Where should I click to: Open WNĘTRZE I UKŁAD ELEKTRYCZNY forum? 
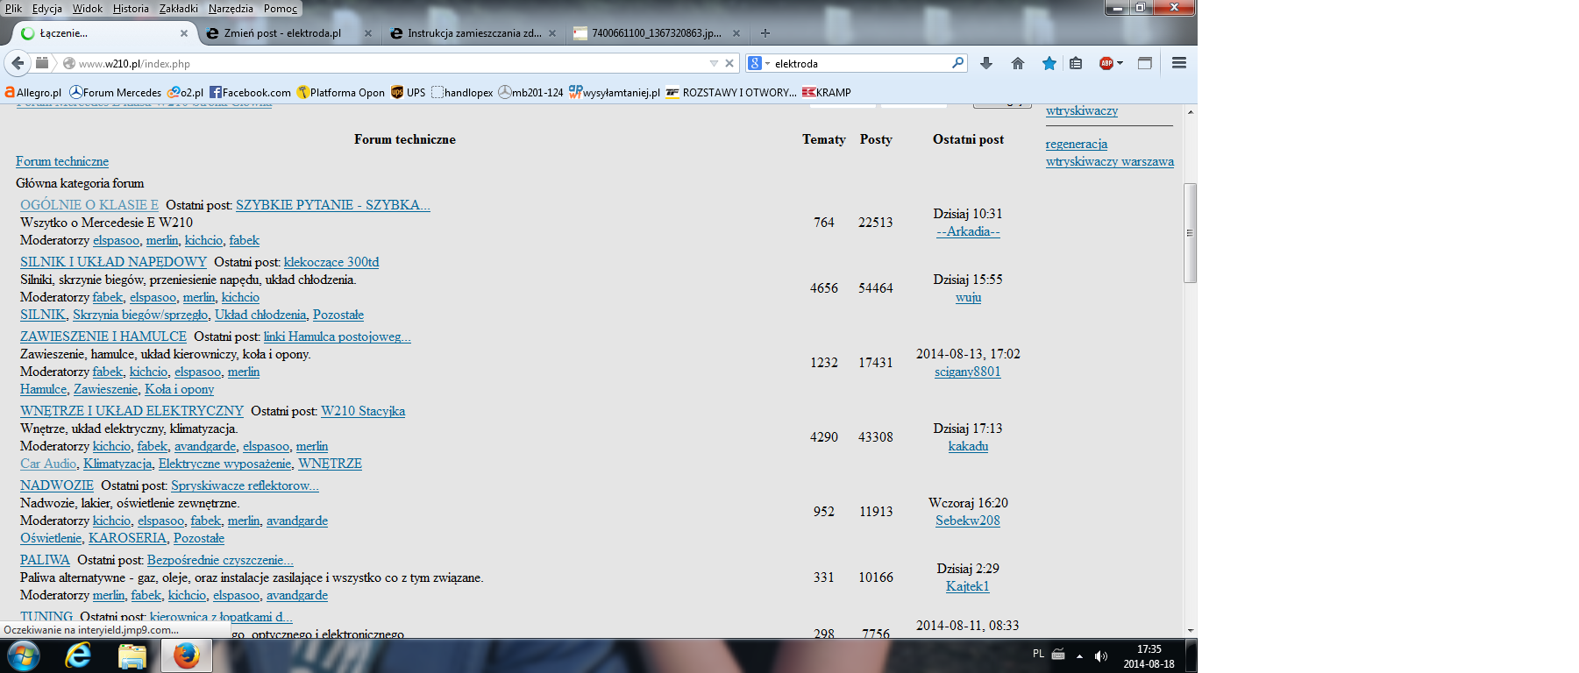click(x=132, y=411)
